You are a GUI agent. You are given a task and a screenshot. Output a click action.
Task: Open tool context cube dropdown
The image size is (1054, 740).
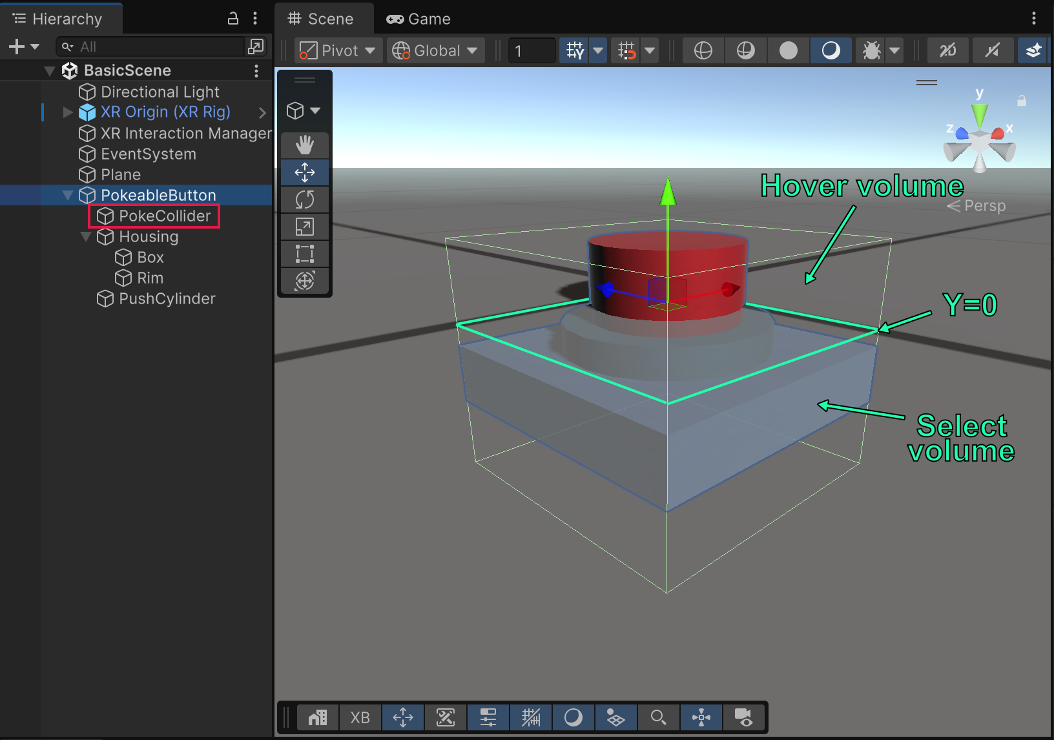tap(304, 110)
